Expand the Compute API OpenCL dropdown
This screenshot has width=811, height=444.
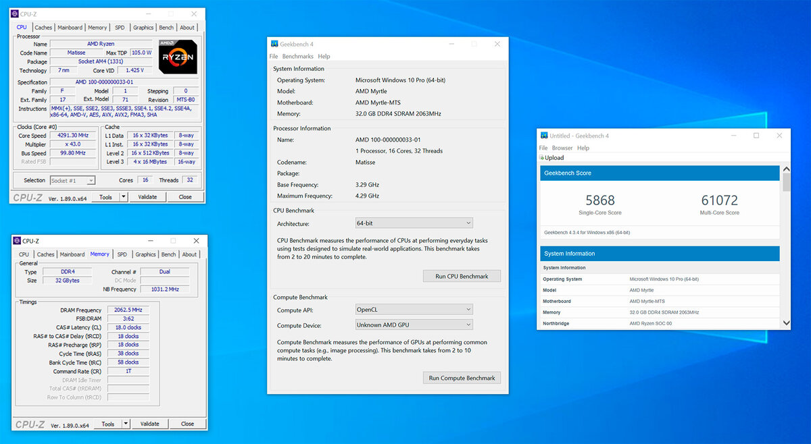coord(414,310)
